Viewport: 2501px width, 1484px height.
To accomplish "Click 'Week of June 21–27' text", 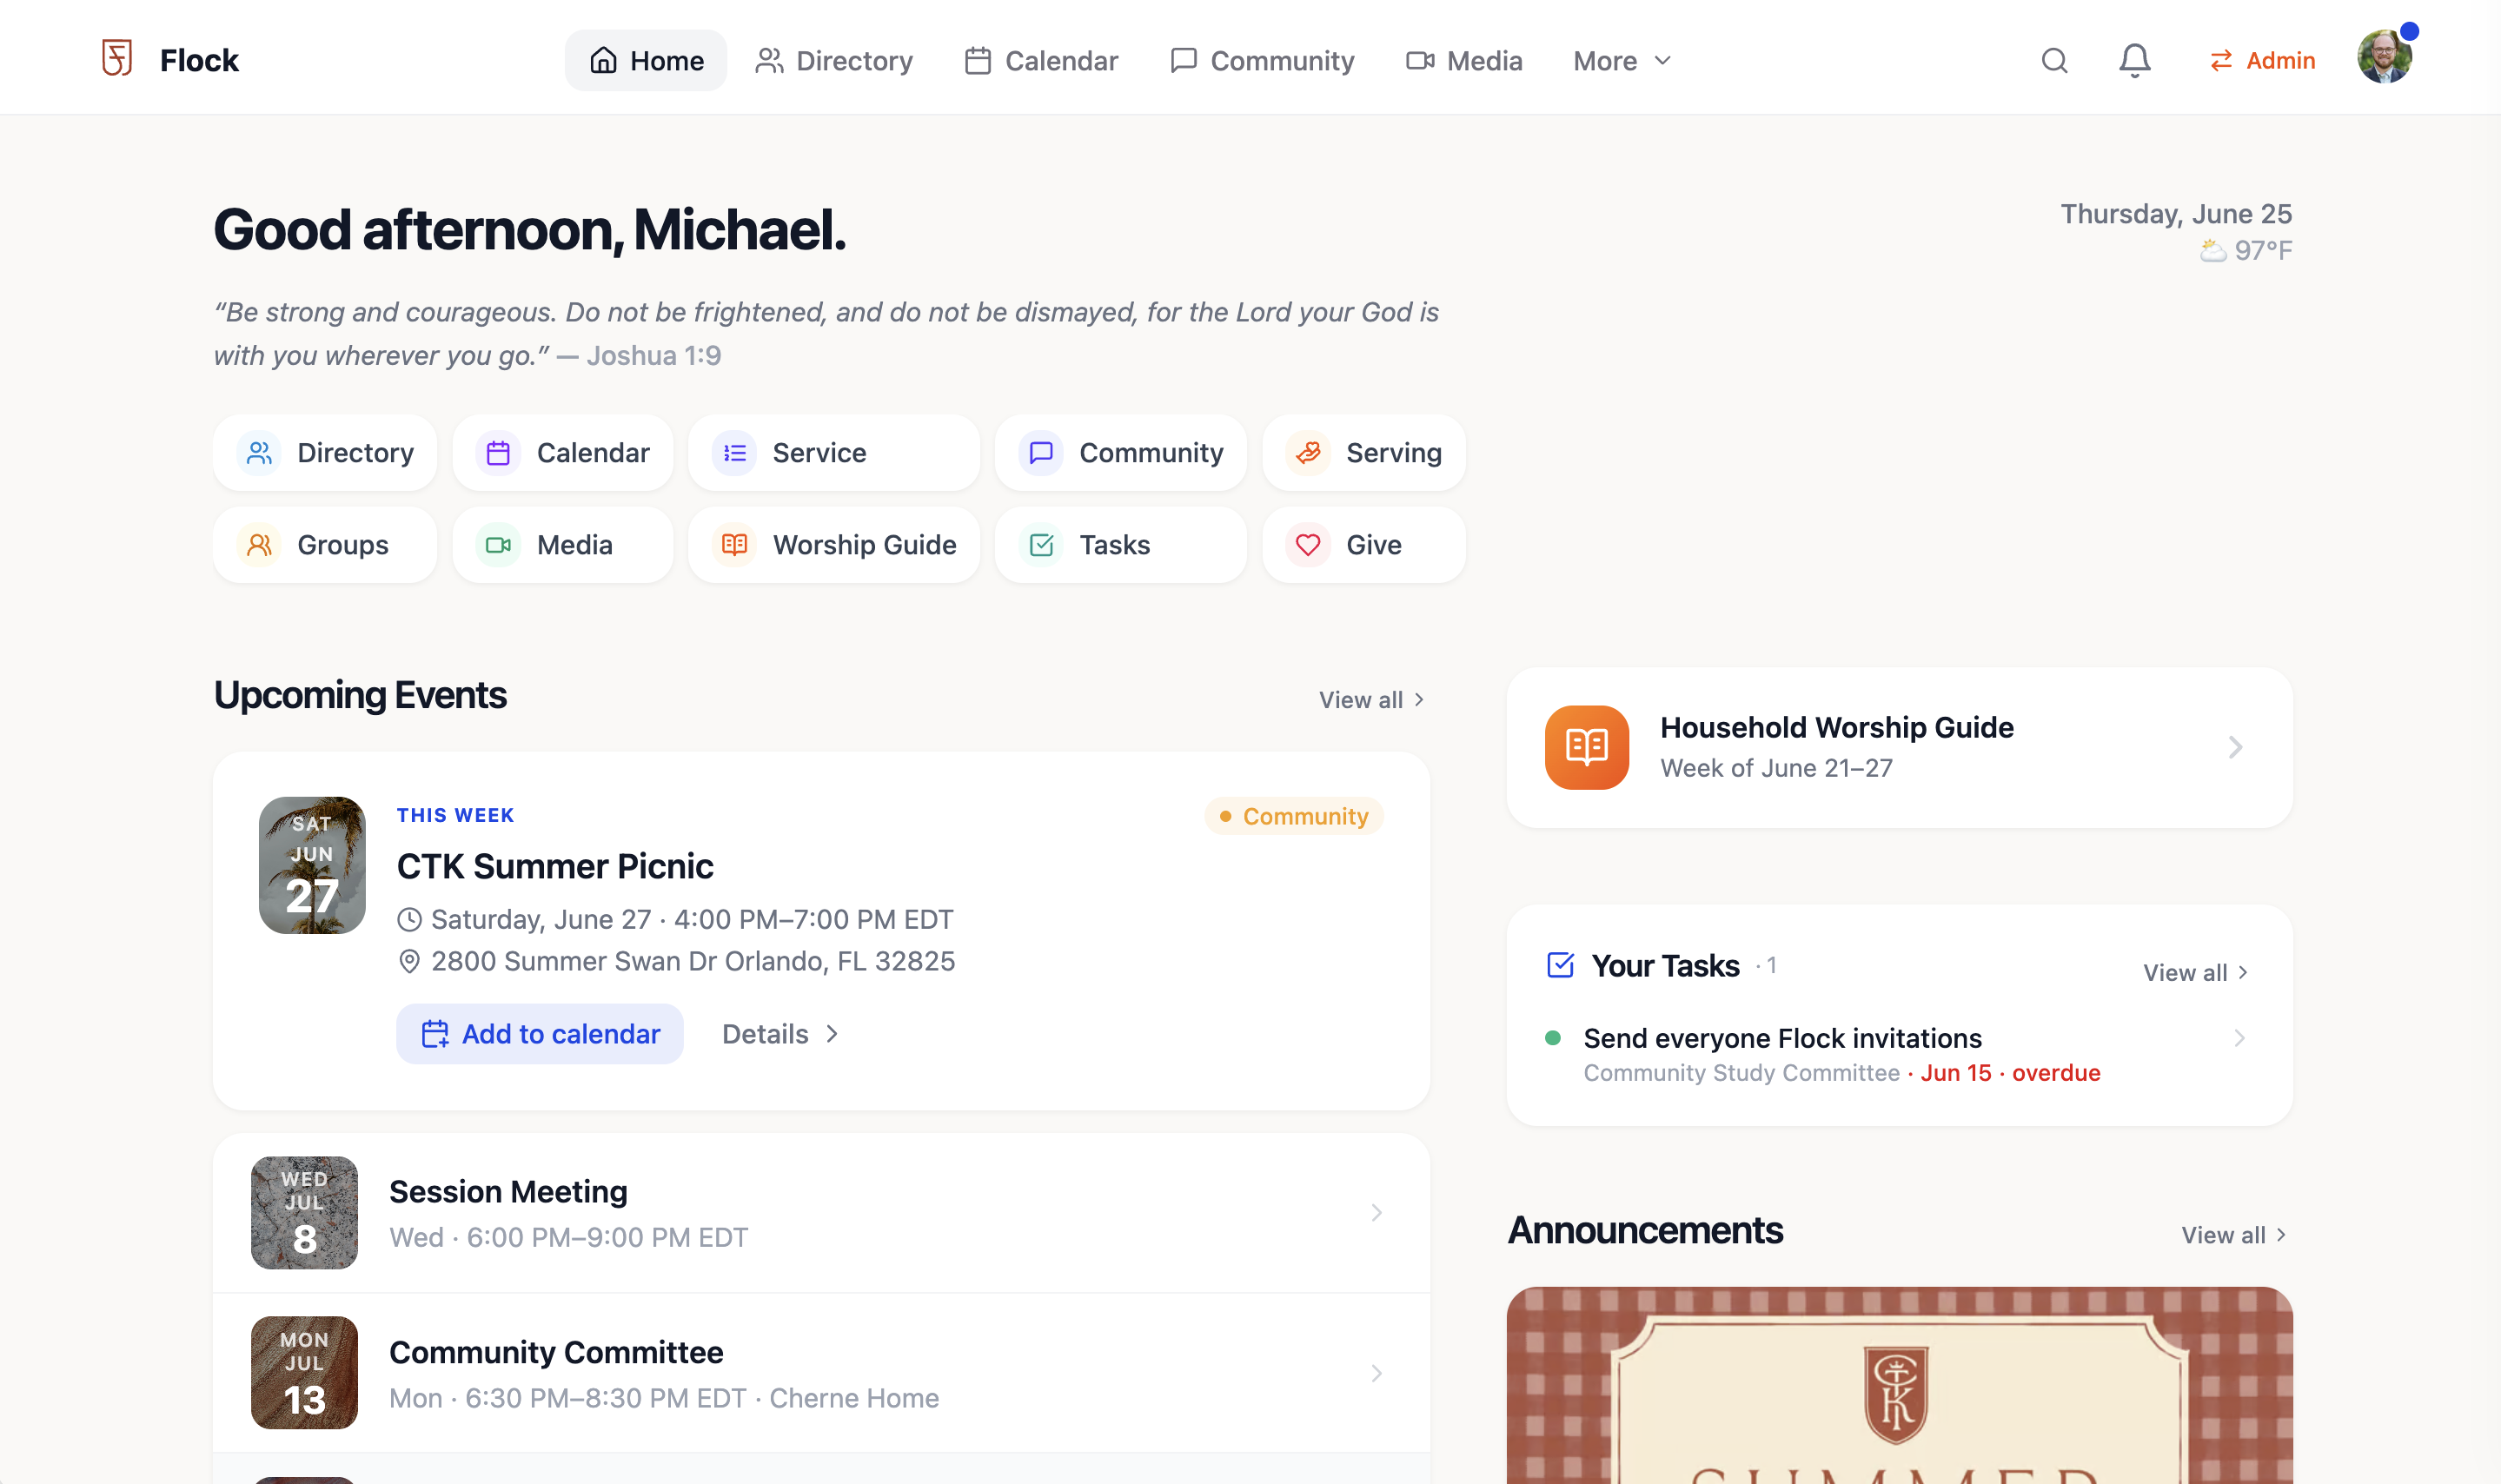I will click(1777, 768).
